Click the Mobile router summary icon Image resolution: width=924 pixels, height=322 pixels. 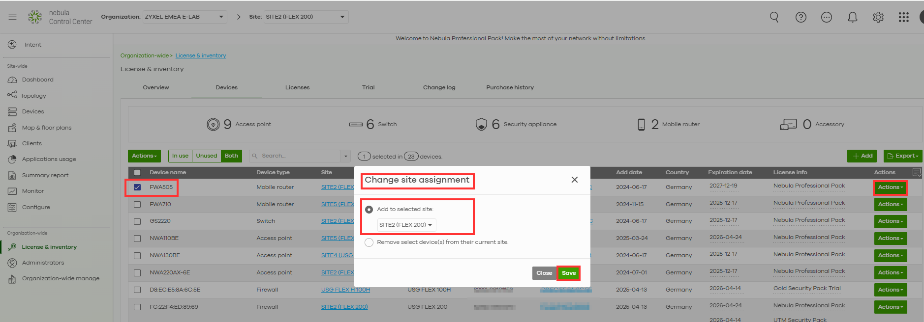pos(641,124)
